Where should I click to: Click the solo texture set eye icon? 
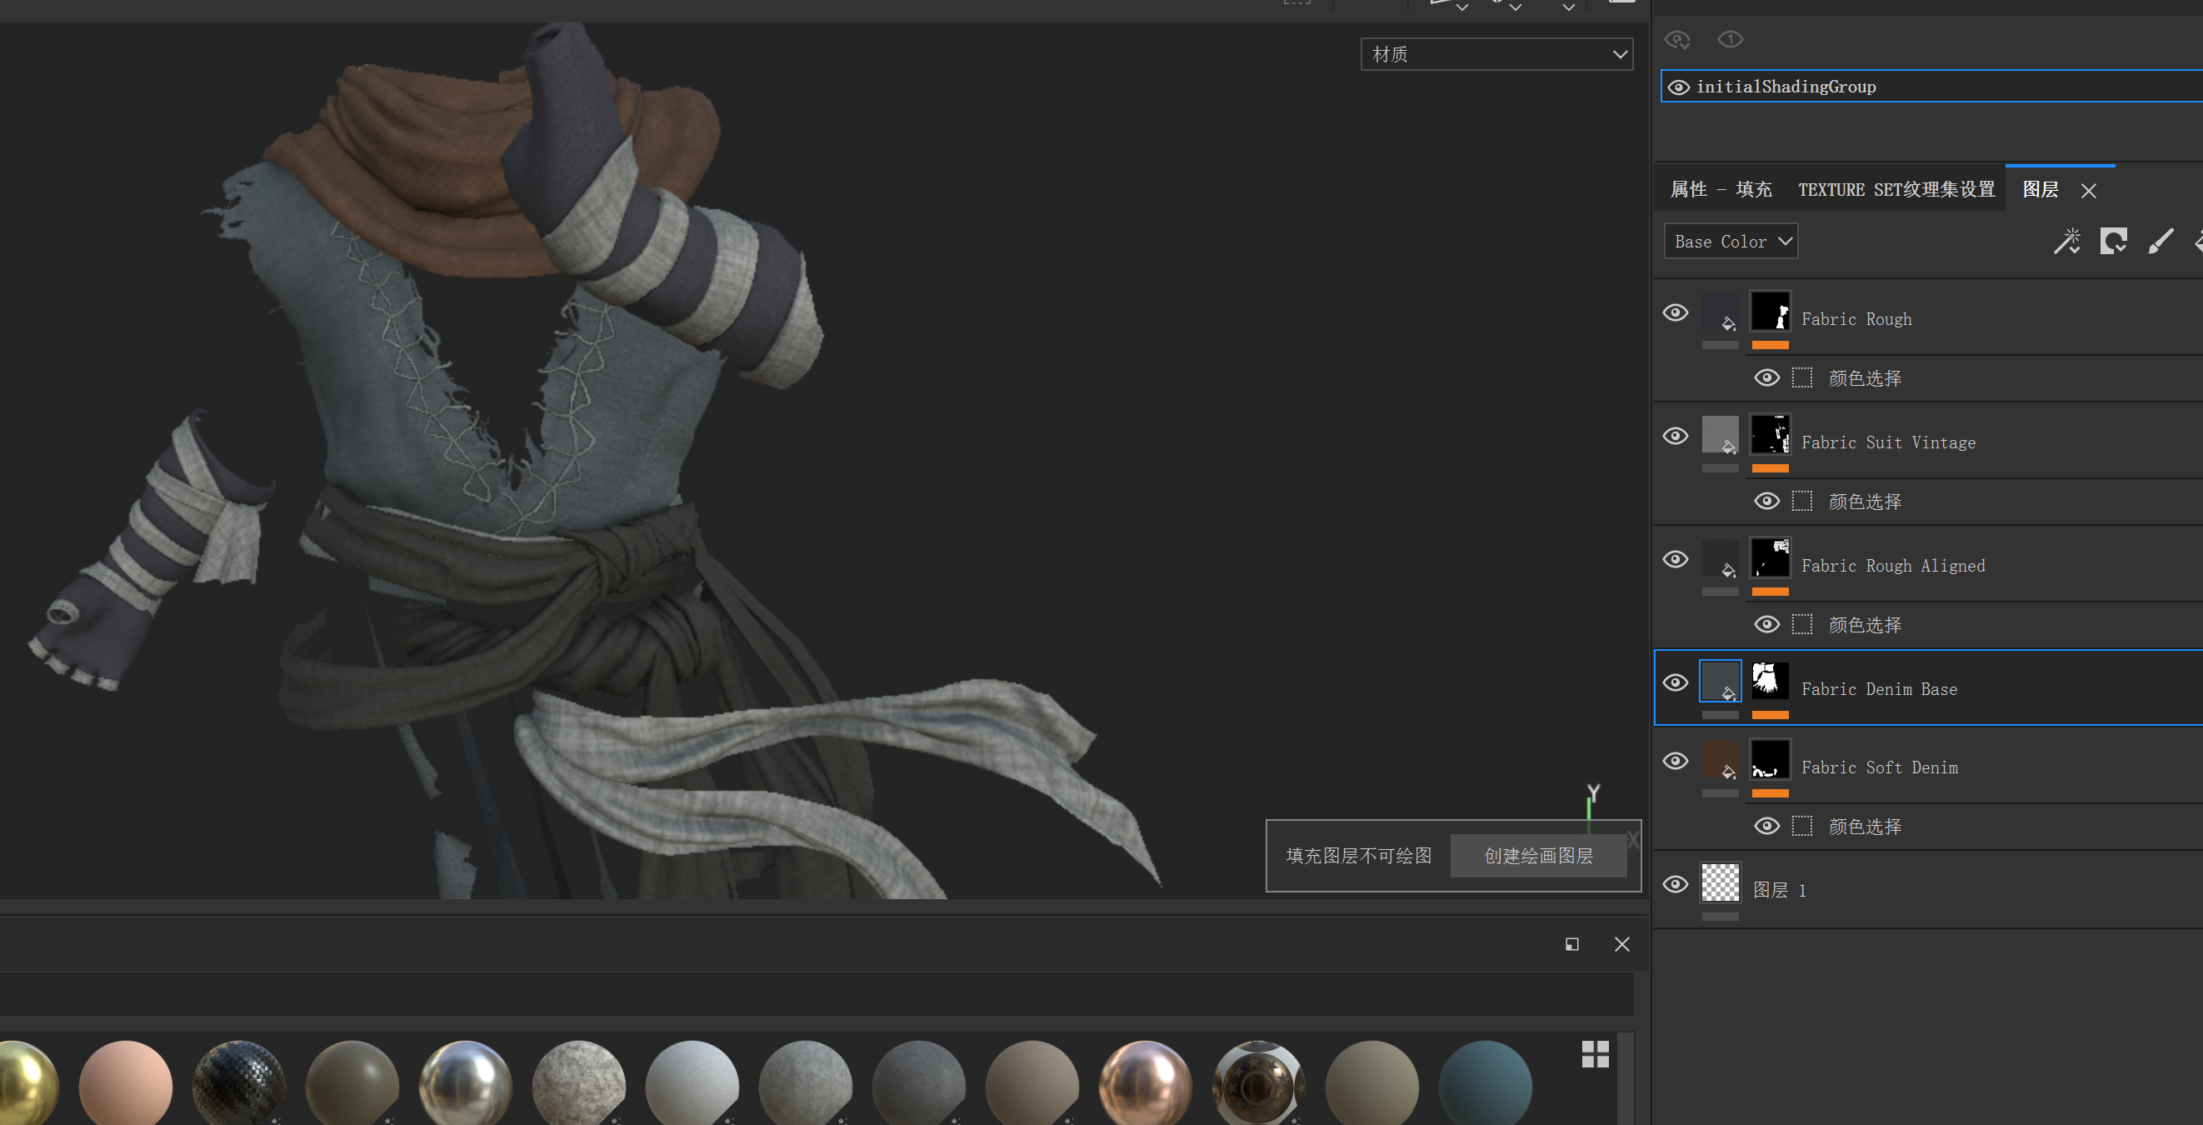click(x=1729, y=39)
